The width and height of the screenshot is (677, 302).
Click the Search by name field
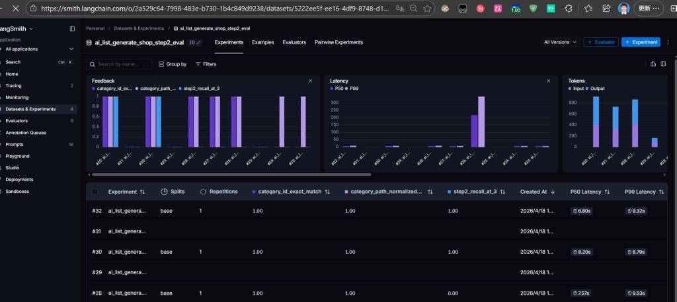(119, 64)
